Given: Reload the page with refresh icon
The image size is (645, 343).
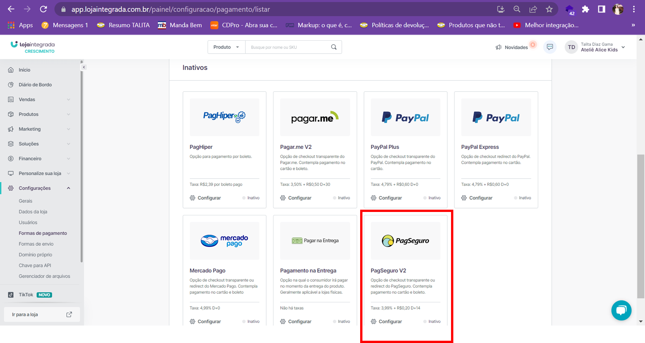Looking at the screenshot, I should click(x=43, y=9).
